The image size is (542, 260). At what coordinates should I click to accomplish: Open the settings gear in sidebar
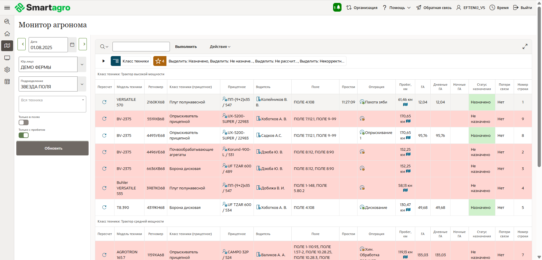click(x=7, y=70)
